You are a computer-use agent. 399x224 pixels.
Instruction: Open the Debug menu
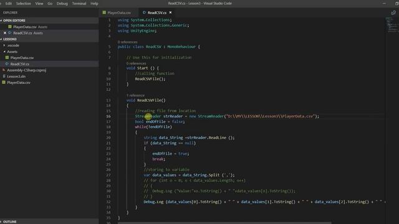tap(62, 4)
